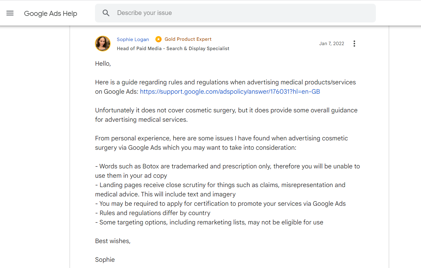Screen dimensions: 421x268
Task: Click the 'Rules and regulations differ' bullet
Action: click(x=153, y=213)
